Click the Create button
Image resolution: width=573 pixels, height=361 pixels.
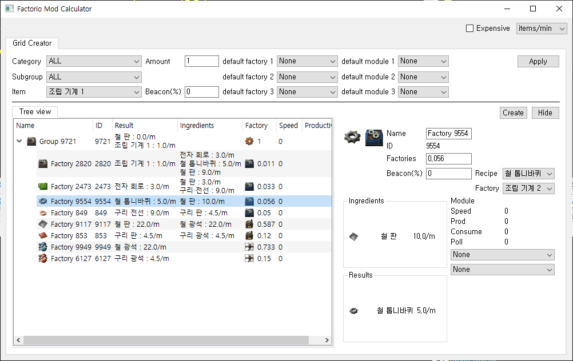point(513,113)
